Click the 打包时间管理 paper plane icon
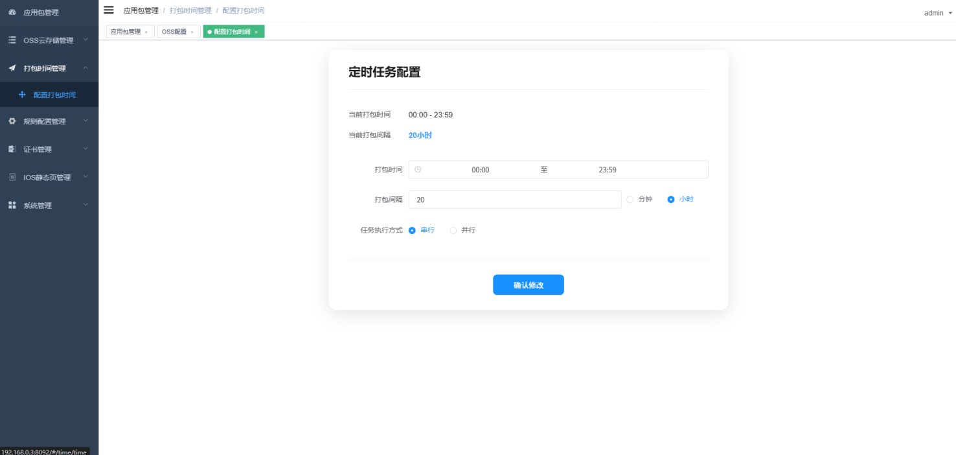 12,68
